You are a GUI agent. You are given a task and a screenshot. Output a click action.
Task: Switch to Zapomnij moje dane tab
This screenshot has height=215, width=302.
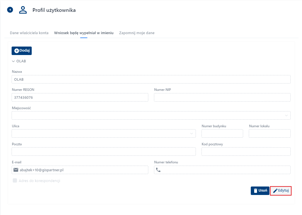137,33
